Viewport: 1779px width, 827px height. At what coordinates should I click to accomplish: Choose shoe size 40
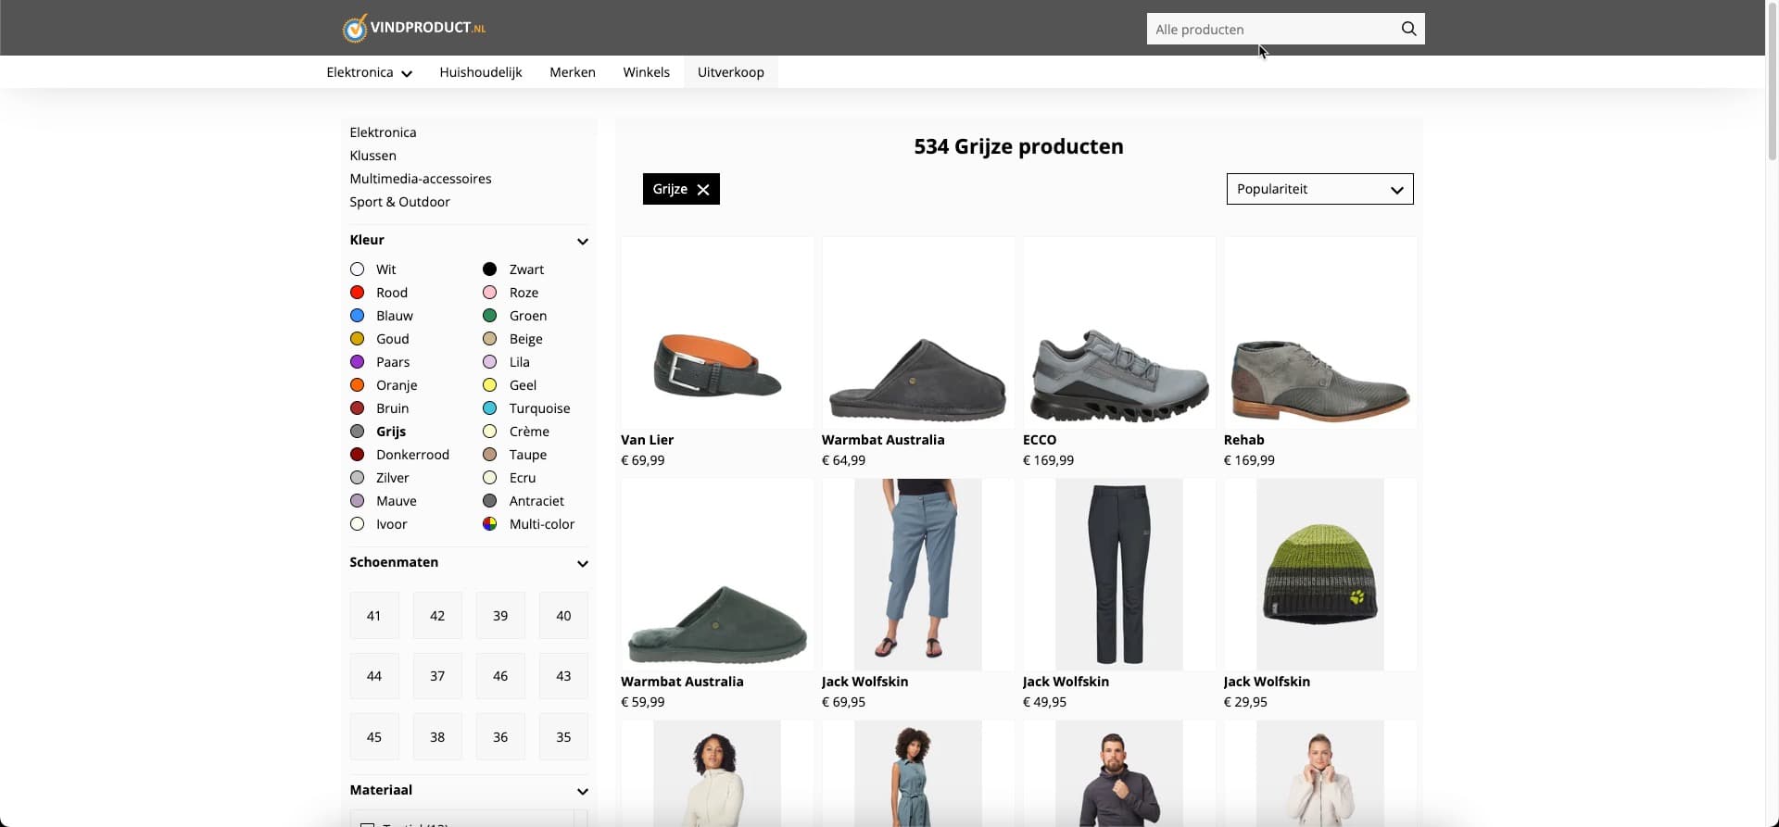[x=563, y=616]
